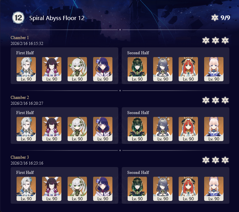Viewport: 239px width, 212px height.
Task: Select horned twin-tail character in Chamber 1 First Half
Action: click(52, 69)
